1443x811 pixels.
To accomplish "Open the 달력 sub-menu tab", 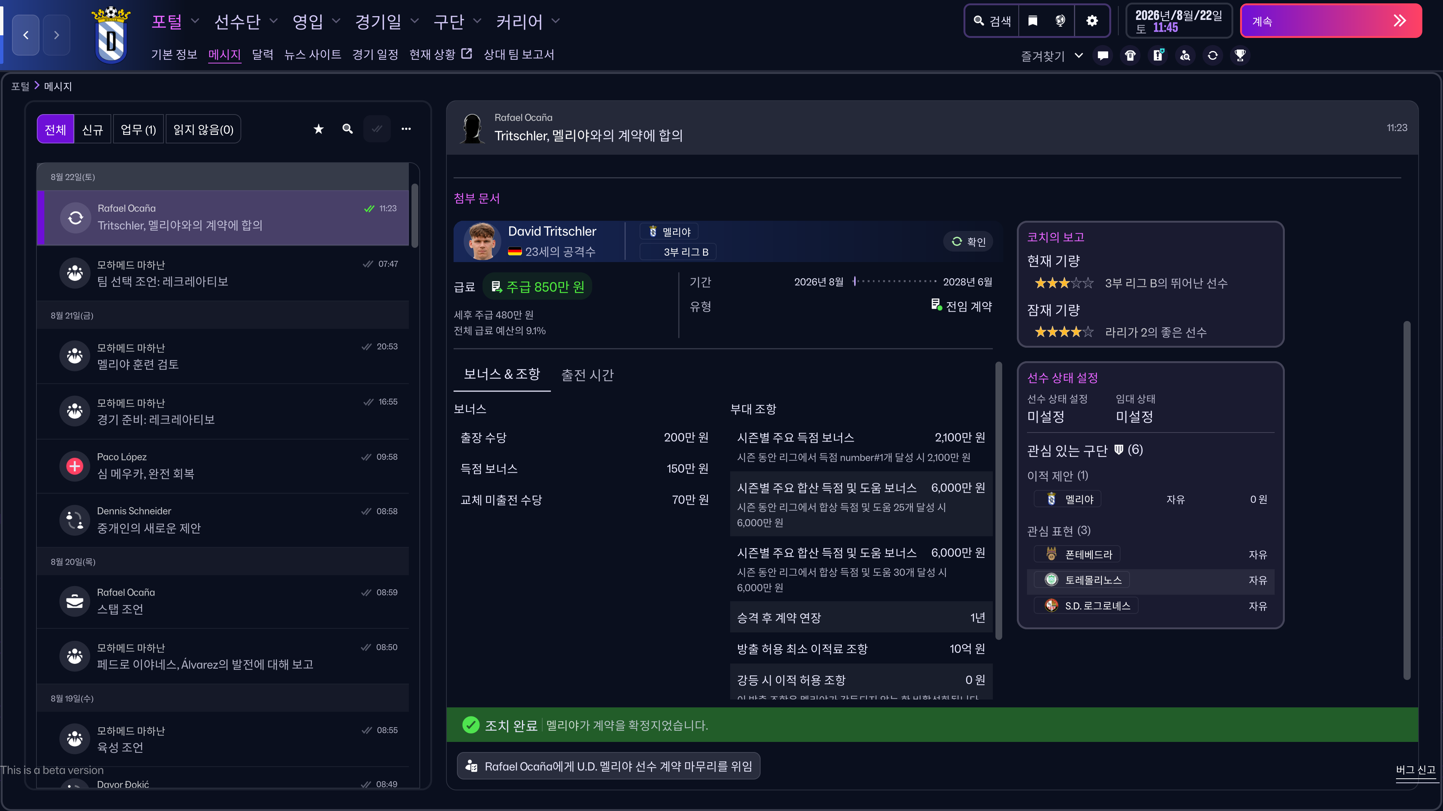I will pos(262,54).
